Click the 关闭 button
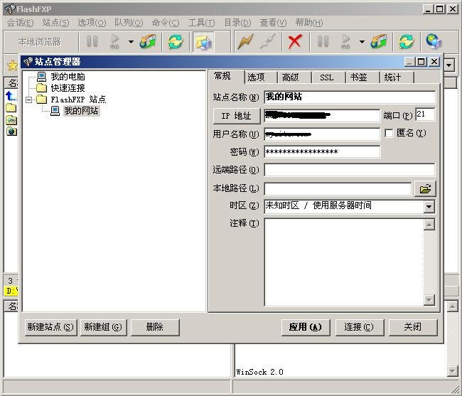 413,327
